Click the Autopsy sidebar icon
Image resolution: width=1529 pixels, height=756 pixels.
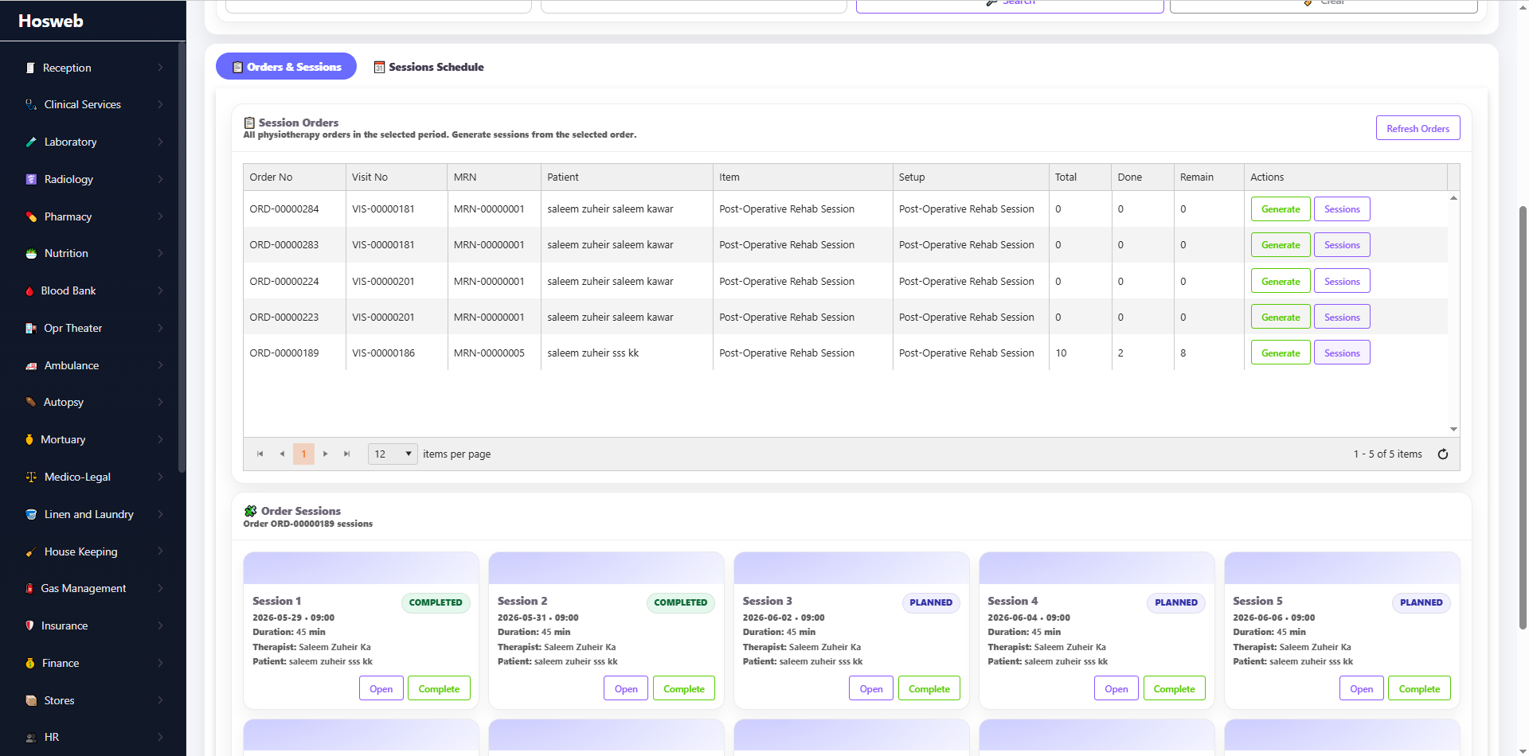click(31, 402)
